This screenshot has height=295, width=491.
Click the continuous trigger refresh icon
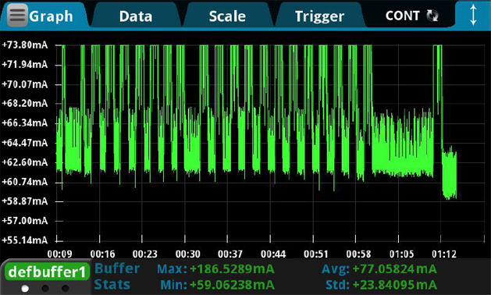(432, 16)
